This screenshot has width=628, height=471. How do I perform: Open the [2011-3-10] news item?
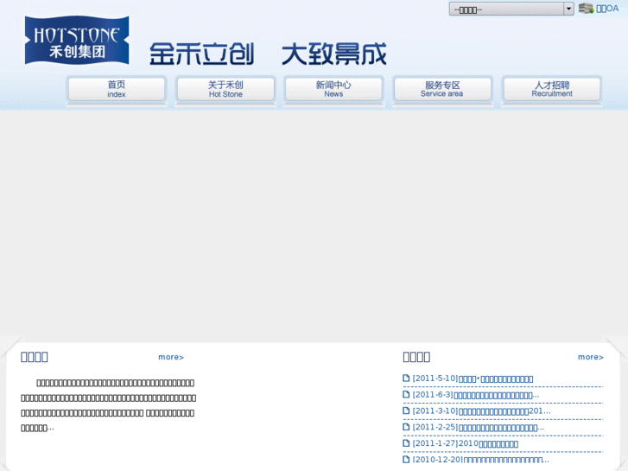pyautogui.click(x=481, y=411)
